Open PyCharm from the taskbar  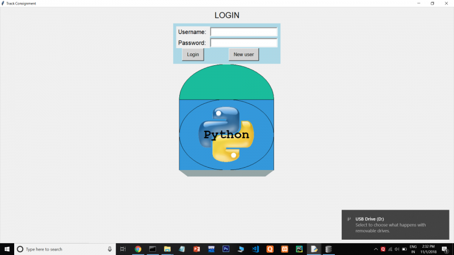[300, 249]
